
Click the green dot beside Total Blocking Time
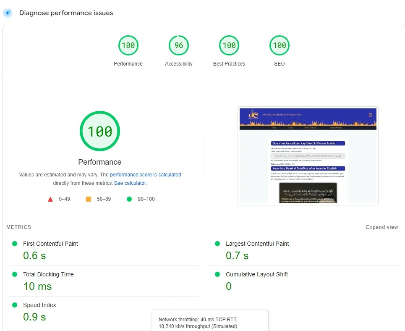(15, 274)
